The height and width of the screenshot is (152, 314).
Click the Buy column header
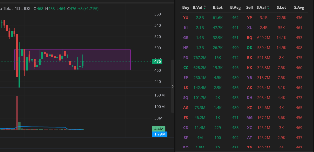[x=186, y=7]
